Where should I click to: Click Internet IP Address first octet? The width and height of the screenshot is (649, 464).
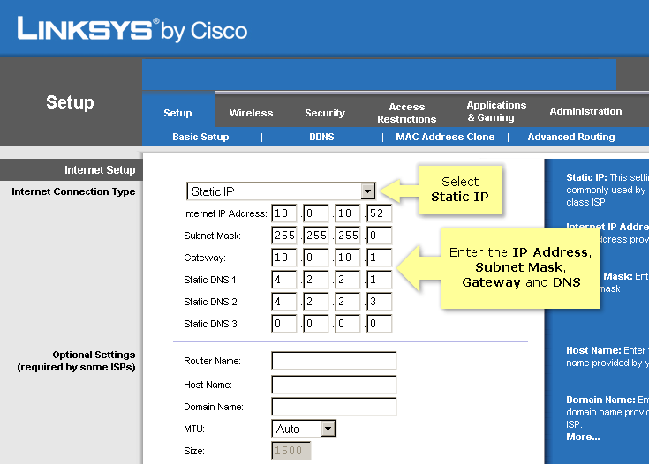(284, 213)
